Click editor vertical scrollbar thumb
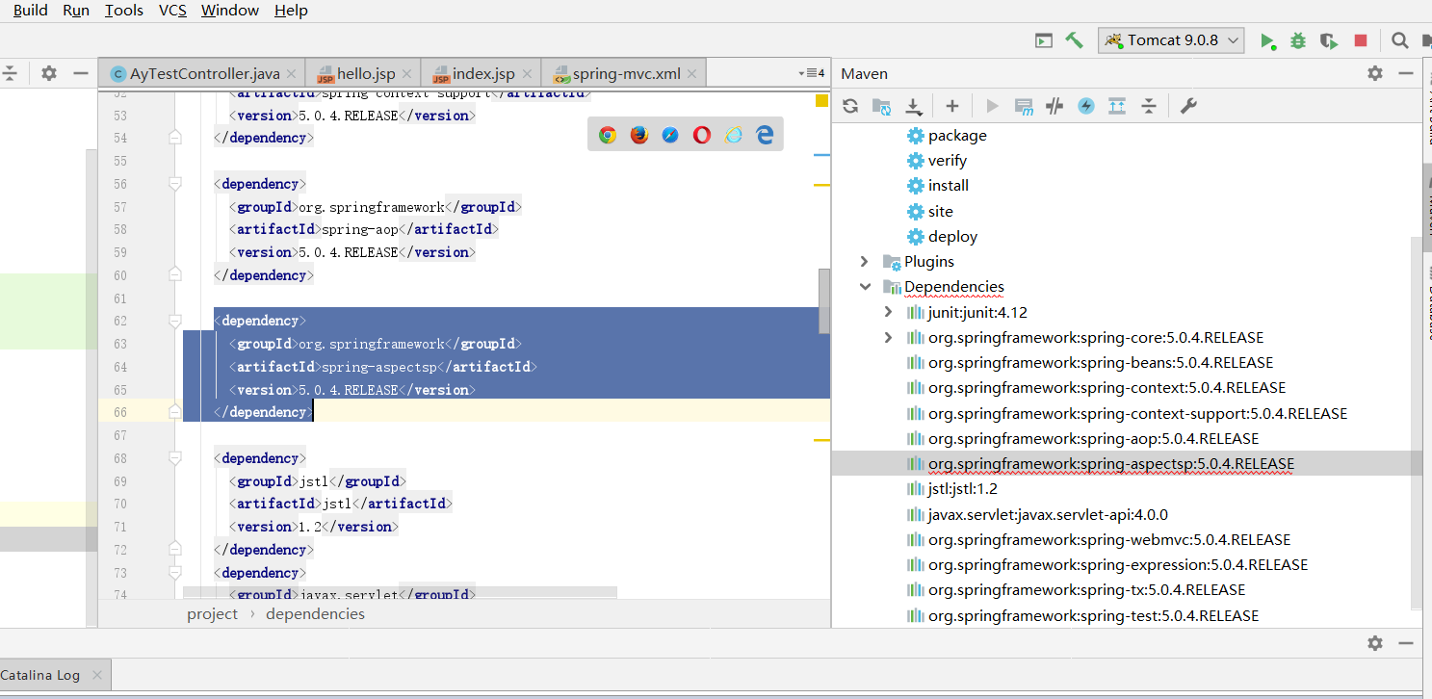 click(x=824, y=301)
